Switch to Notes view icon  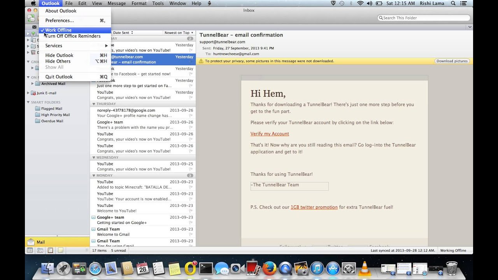(60, 250)
